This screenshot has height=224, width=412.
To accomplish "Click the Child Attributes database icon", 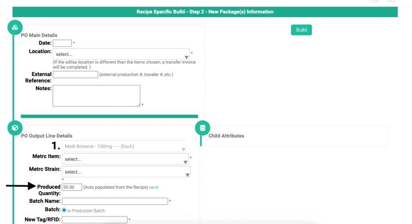I will click(203, 128).
